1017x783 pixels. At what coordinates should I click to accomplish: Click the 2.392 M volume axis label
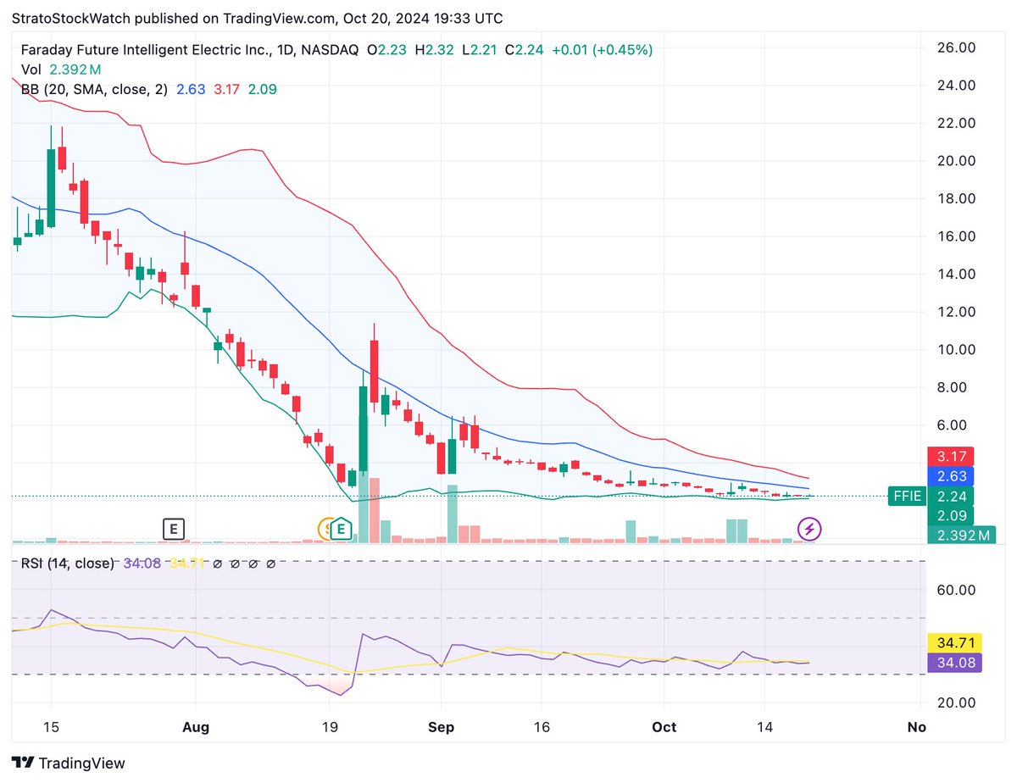tap(961, 535)
